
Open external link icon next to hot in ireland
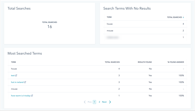click(x=25, y=82)
